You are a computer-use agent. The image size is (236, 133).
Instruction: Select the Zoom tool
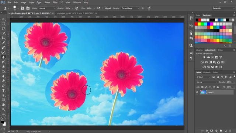click(x=3, y=109)
